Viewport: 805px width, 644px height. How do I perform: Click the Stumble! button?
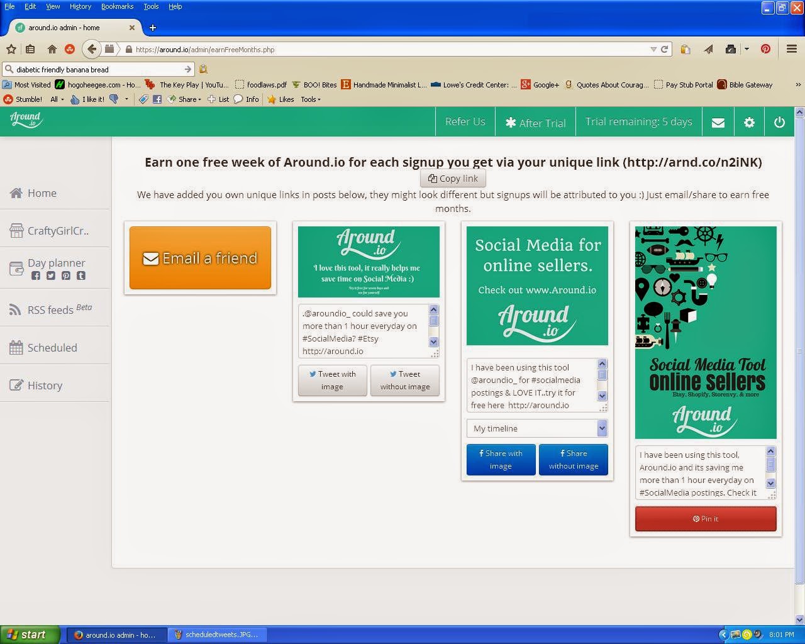click(23, 99)
